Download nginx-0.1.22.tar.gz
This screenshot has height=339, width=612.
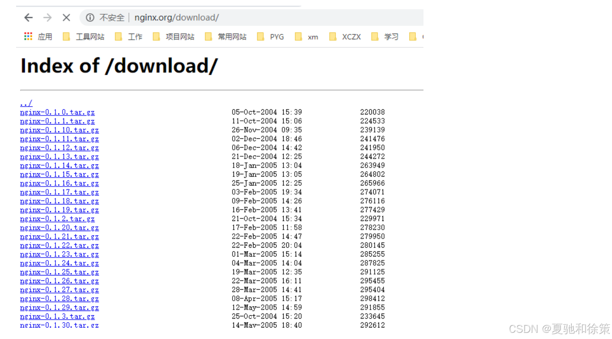(59, 245)
